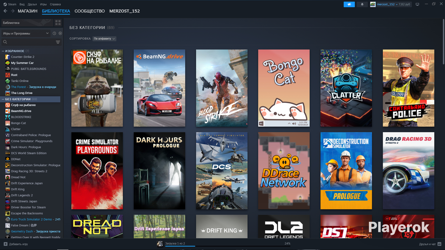The image size is (445, 250).
Task: Click the Библиотека home button
Action: coord(27,23)
